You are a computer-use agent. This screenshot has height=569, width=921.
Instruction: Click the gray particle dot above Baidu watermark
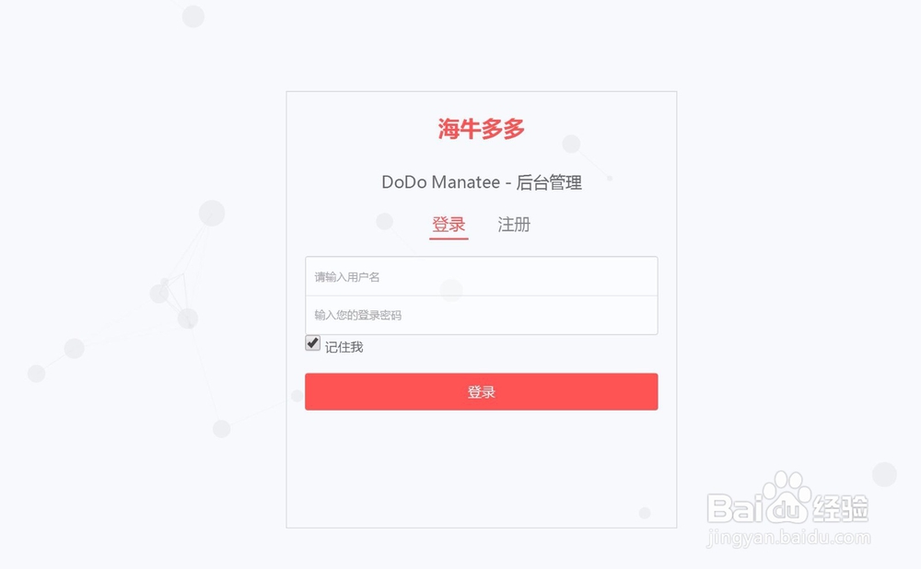884,474
